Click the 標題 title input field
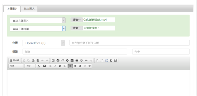Viewport: 197px width, 96px height. click(75, 52)
